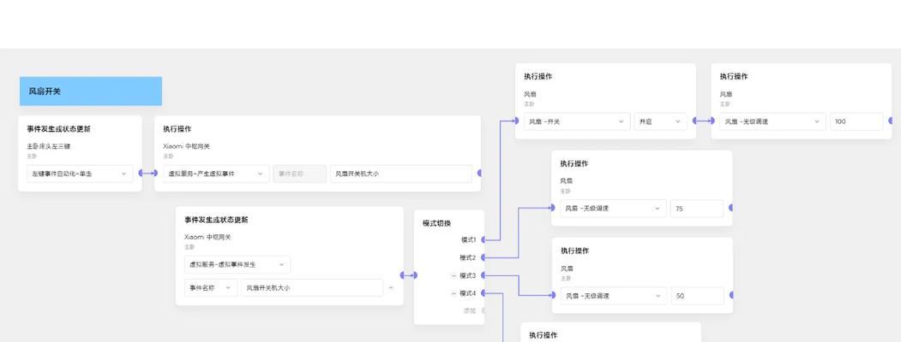Image resolution: width=901 pixels, height=342 pixels.
Task: Remove 模式4 with its minus icon
Action: tap(454, 293)
